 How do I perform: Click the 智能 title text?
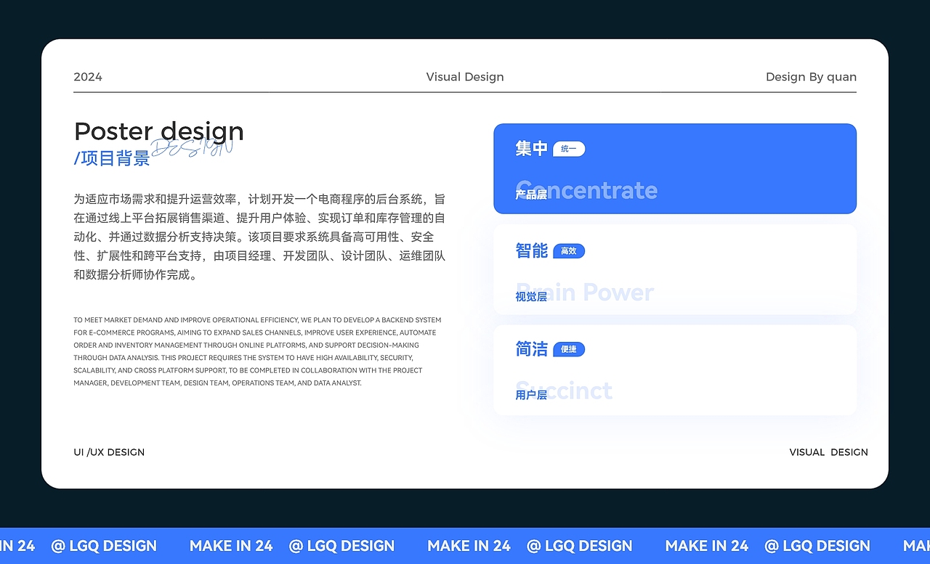click(x=531, y=250)
